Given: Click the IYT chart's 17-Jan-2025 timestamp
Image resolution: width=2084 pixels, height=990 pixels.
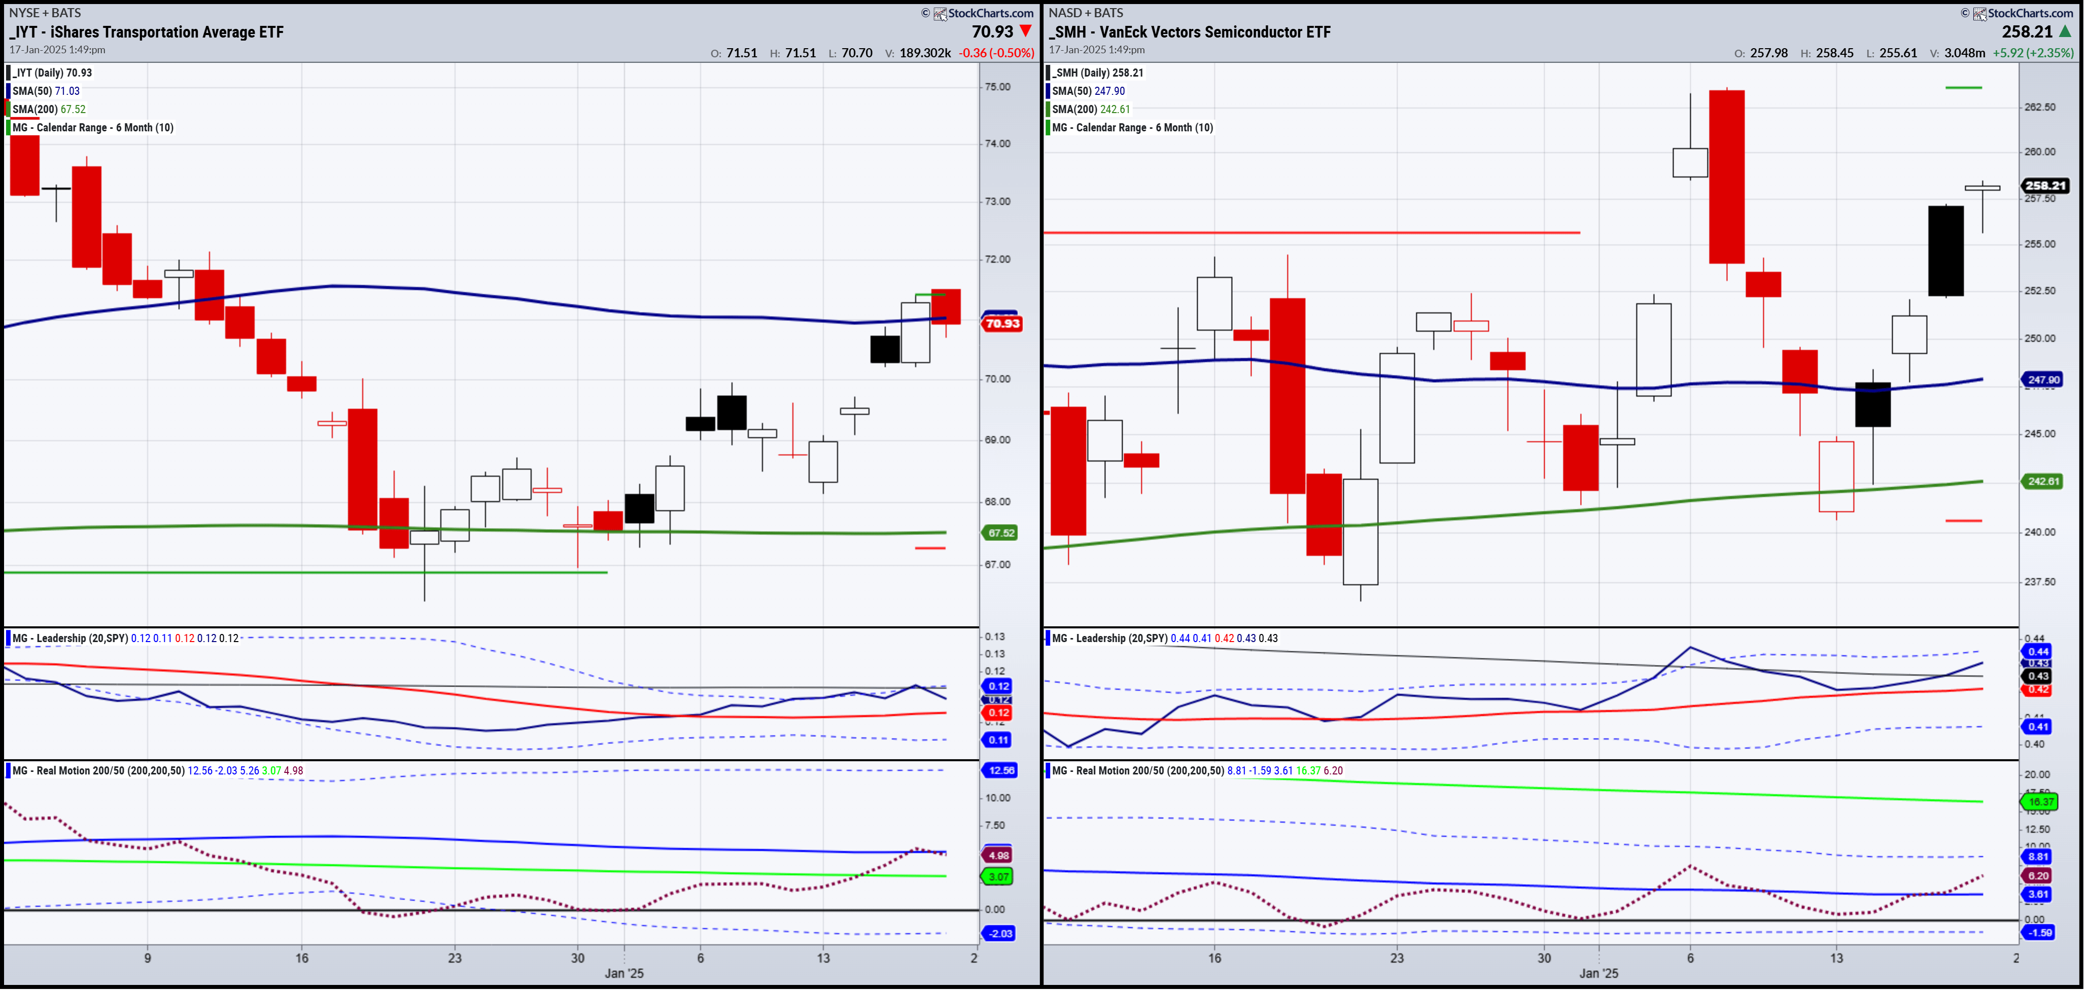Looking at the screenshot, I should pyautogui.click(x=57, y=49).
